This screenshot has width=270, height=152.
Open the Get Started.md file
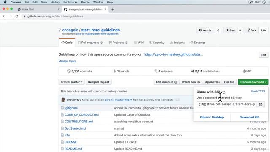coord(75,128)
